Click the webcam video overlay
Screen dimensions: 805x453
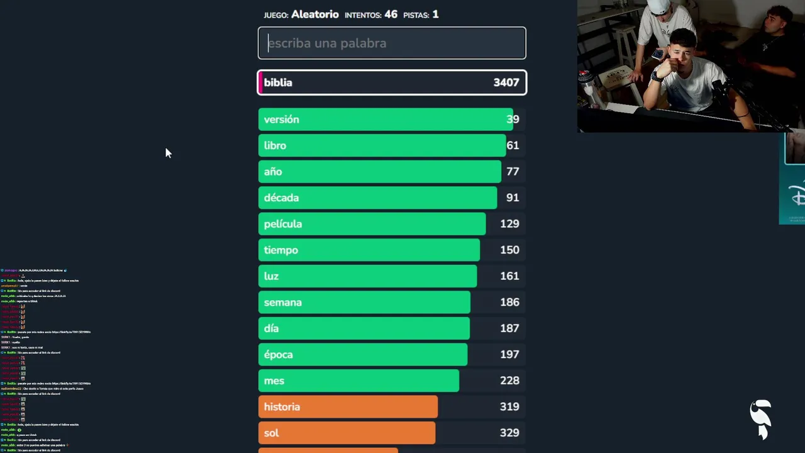(x=691, y=65)
